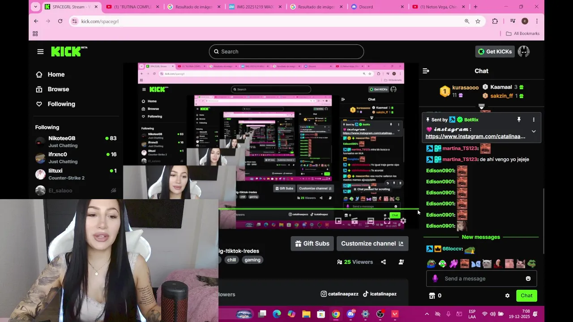
Task: Open Chrome profile avatar
Action: point(525,21)
